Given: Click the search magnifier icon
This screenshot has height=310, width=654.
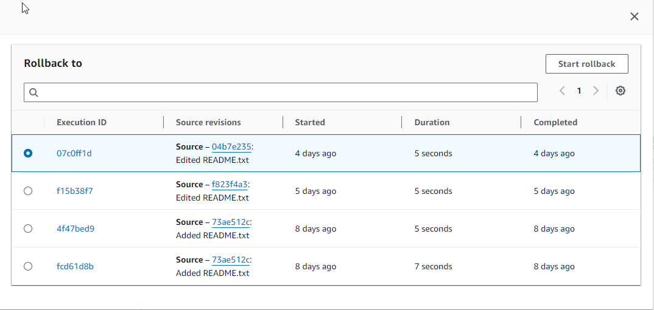Looking at the screenshot, I should click(x=33, y=92).
